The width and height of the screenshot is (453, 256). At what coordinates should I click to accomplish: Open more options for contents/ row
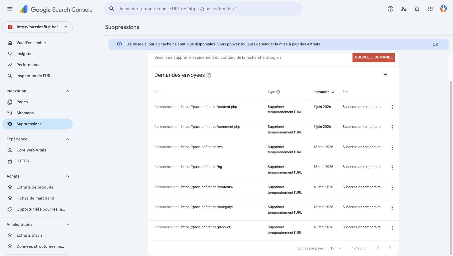click(392, 188)
